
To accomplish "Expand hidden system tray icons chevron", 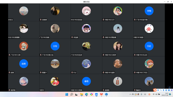I will (x=130, y=94).
